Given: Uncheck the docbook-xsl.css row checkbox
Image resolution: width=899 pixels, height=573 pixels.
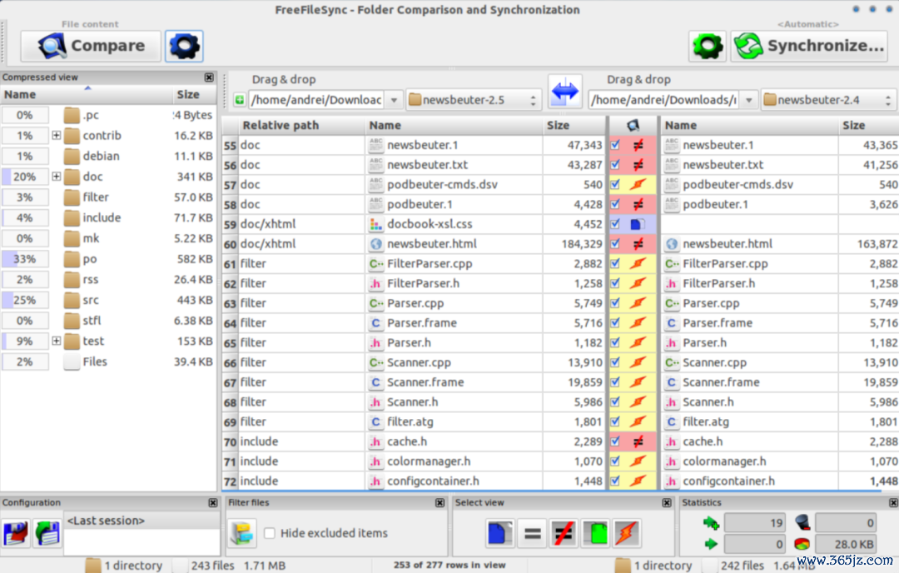Looking at the screenshot, I should click(x=615, y=224).
